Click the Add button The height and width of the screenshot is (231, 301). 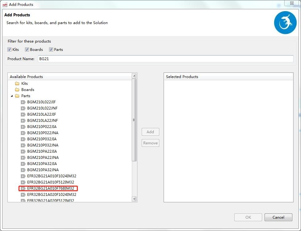tap(150, 132)
